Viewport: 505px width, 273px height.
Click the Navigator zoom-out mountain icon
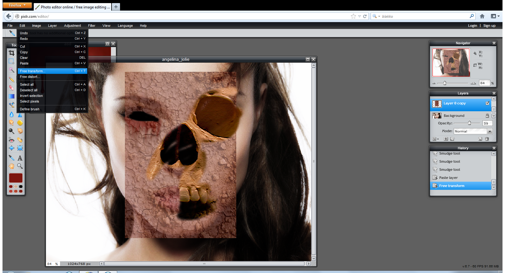tap(434, 83)
